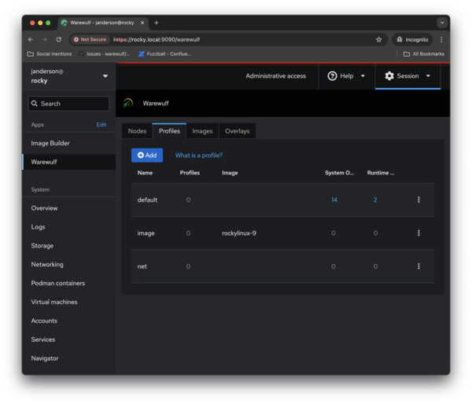472x404 pixels.
Task: Click the default profile name
Action: point(147,200)
